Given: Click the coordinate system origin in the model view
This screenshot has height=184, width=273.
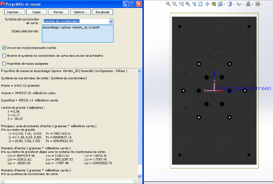Looking at the screenshot, I should click(214, 91).
